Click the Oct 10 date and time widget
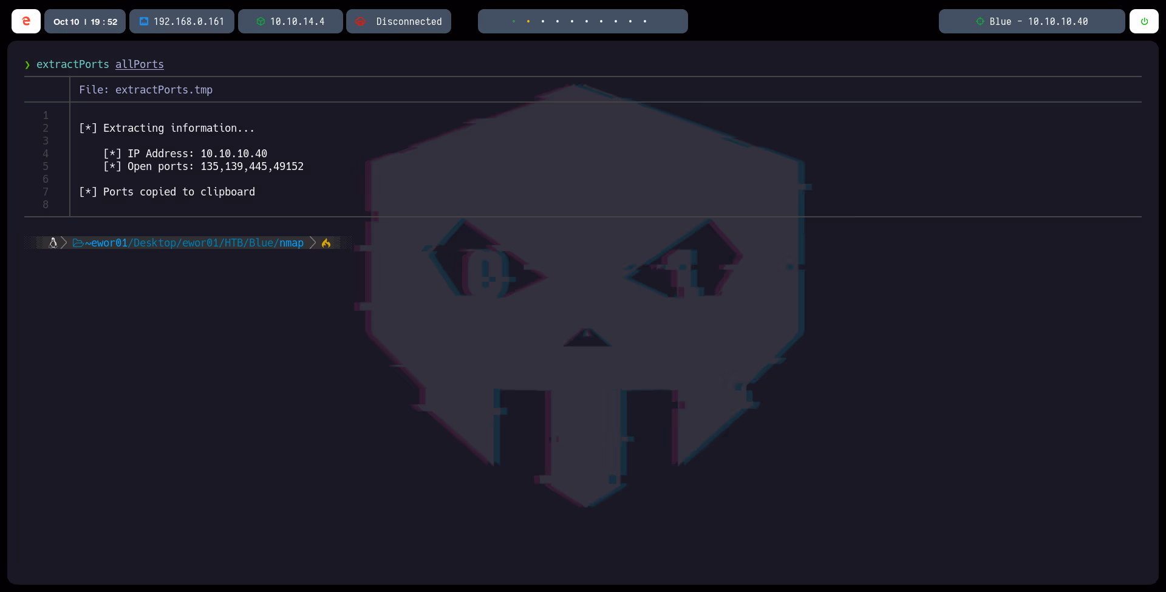 85,21
